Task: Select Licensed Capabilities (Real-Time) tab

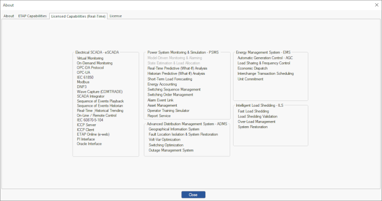Action: (78, 16)
